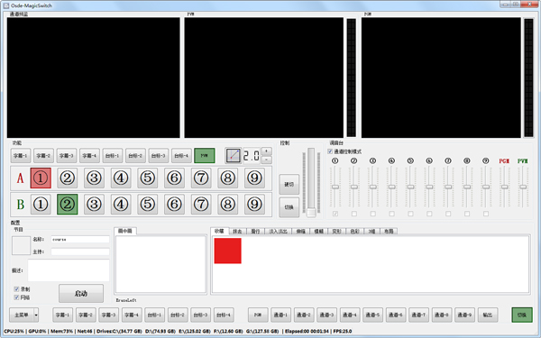Image resolution: width=541 pixels, height=338 pixels.
Task: Select source 9 on bus A
Action: pyautogui.click(x=254, y=178)
